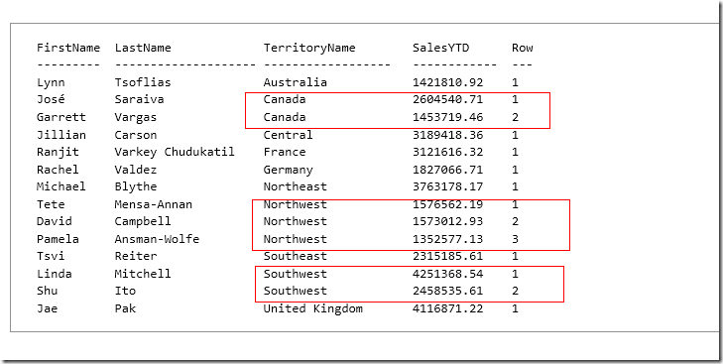Viewport: 723px width, 364px height.
Task: Click the Southeast territory cell
Action: click(296, 256)
